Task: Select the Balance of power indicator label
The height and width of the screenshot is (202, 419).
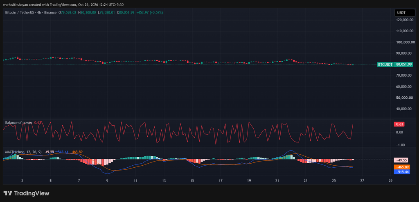Action: coord(19,122)
